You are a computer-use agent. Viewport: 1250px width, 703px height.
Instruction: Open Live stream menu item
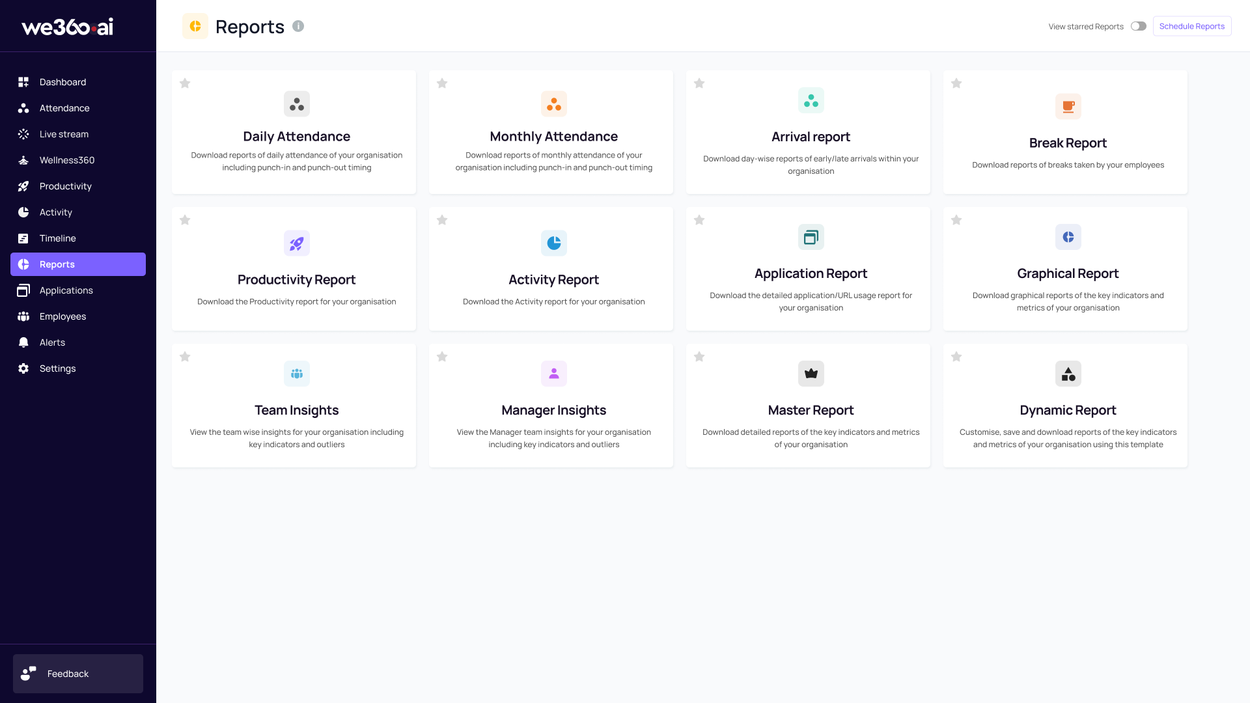pyautogui.click(x=78, y=134)
